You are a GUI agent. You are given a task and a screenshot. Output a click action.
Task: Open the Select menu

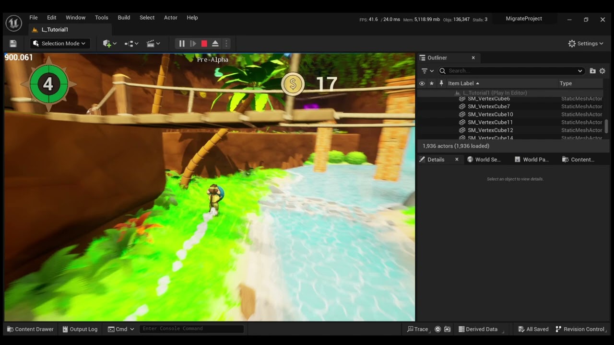[147, 18]
